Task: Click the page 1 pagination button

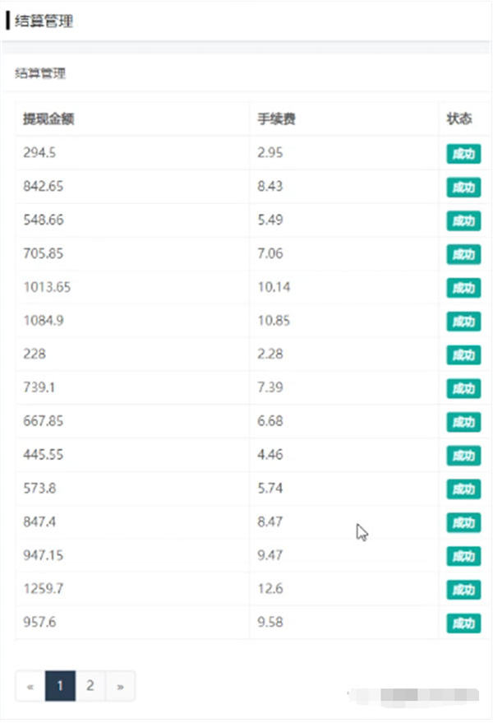Action: (x=60, y=686)
